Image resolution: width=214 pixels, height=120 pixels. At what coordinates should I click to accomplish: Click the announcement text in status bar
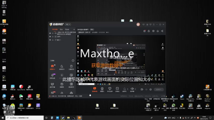tap(67, 96)
